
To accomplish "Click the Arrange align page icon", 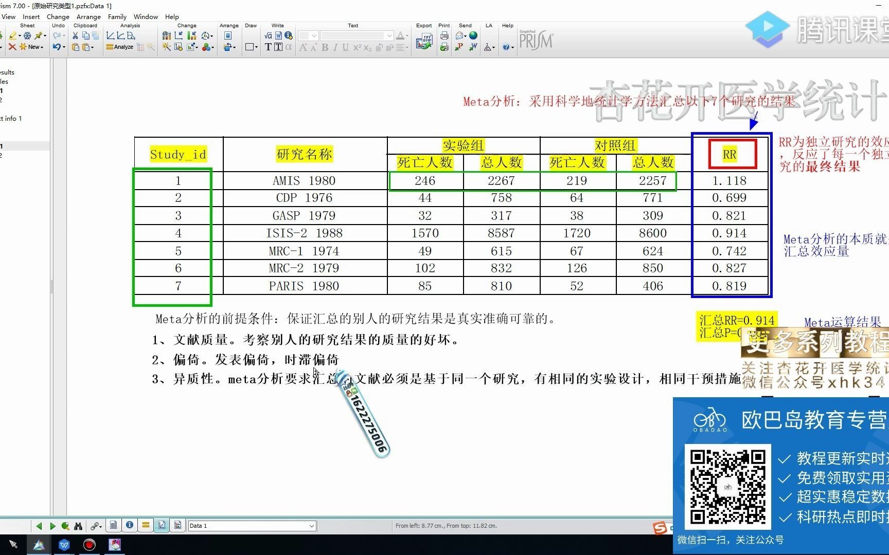I will [227, 35].
